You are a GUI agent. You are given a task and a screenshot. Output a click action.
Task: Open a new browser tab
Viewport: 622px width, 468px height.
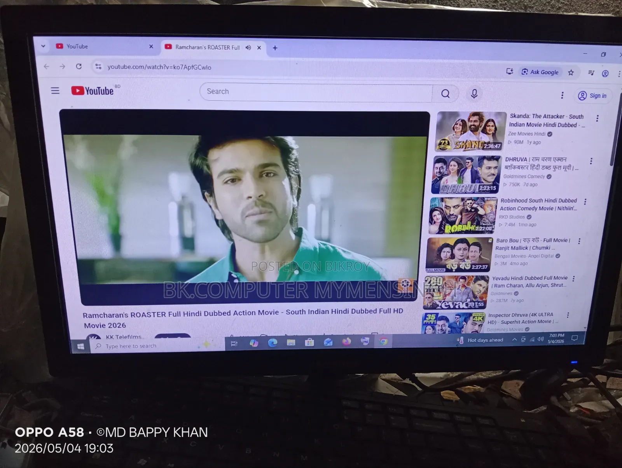[x=275, y=48]
